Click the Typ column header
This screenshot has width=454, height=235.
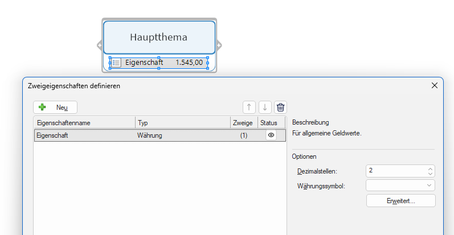coord(182,123)
